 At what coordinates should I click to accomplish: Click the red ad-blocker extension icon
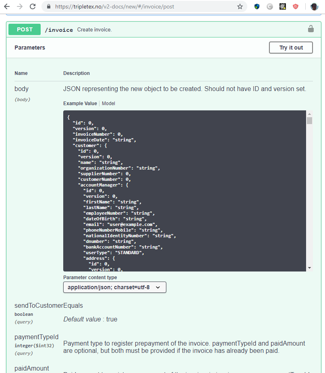[296, 6]
